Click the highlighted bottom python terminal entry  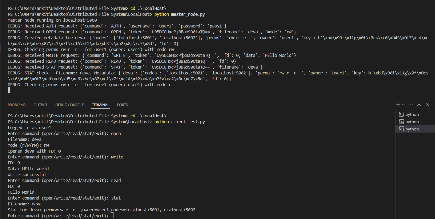click(x=412, y=129)
